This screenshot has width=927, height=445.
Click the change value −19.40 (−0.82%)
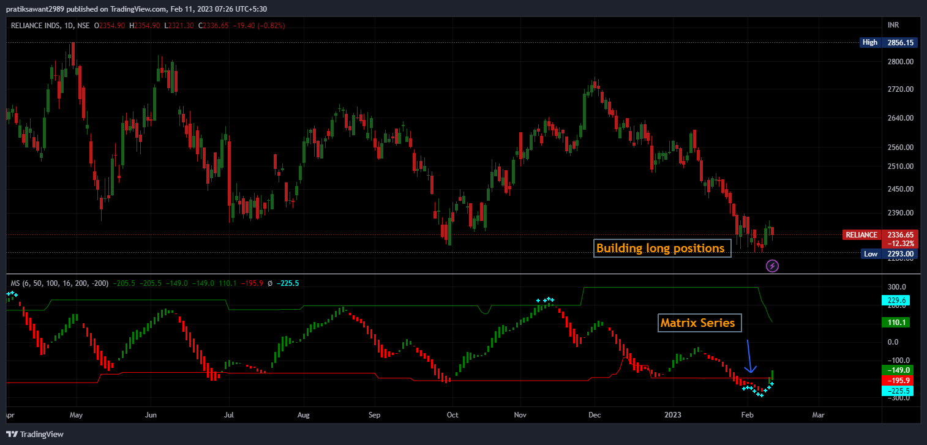pos(259,26)
